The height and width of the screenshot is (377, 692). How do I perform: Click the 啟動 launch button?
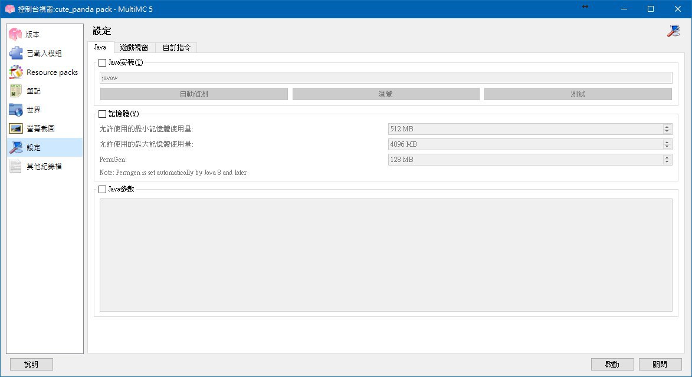(612, 364)
